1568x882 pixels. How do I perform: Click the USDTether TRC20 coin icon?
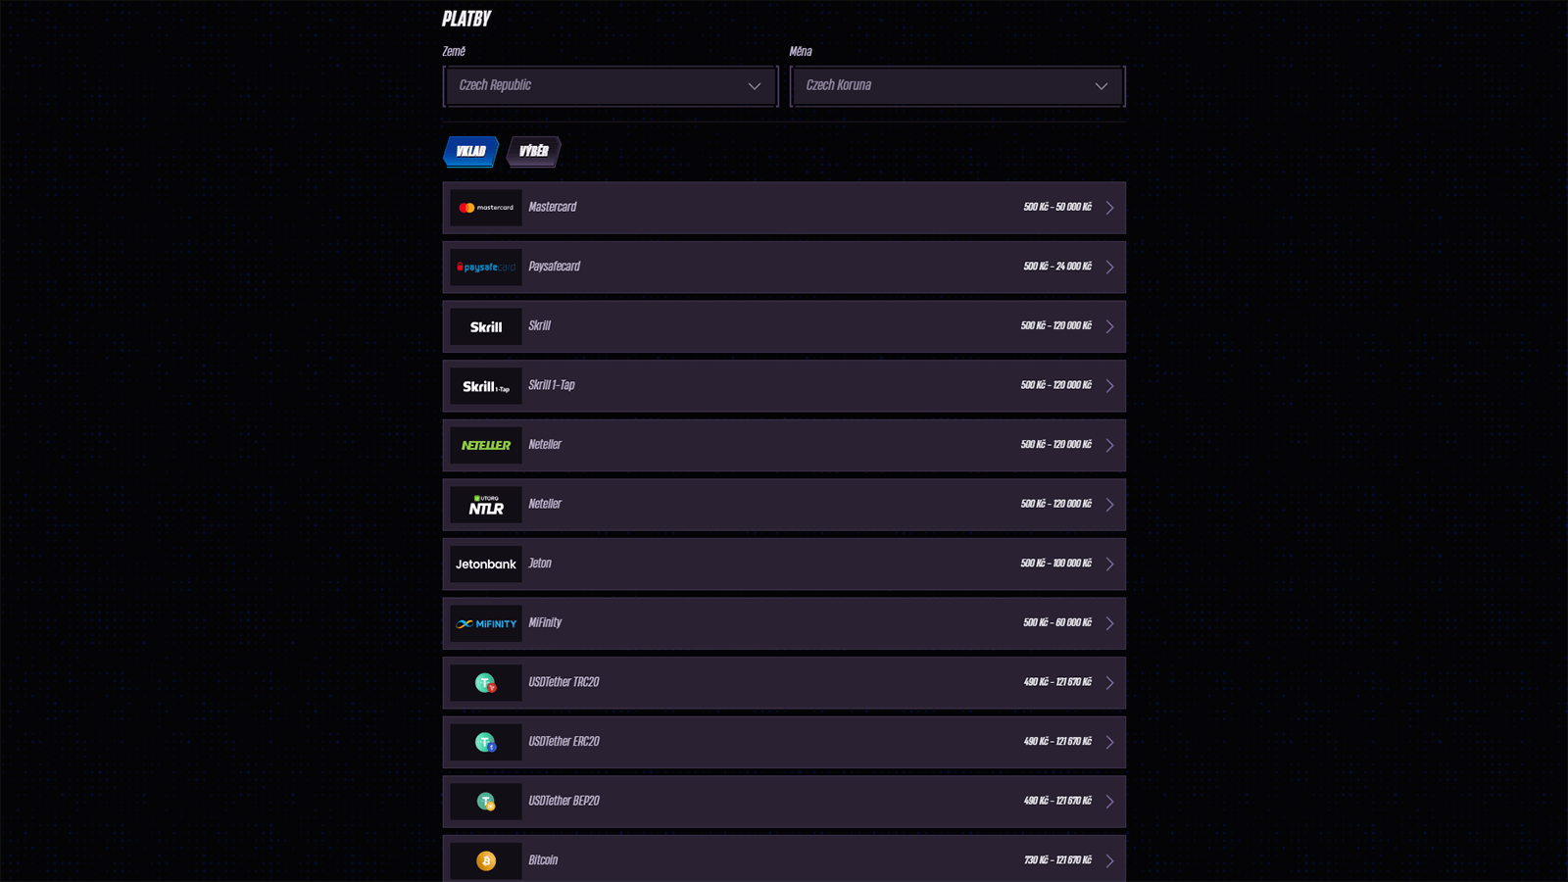[x=486, y=683]
